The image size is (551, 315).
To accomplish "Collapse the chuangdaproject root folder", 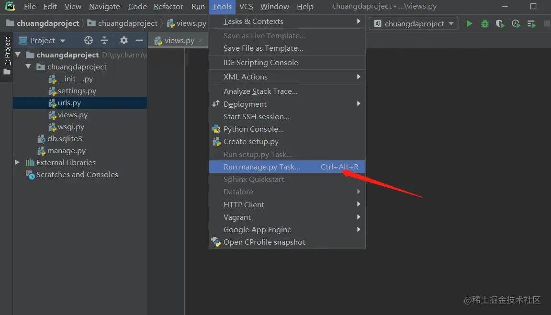I will [18, 55].
